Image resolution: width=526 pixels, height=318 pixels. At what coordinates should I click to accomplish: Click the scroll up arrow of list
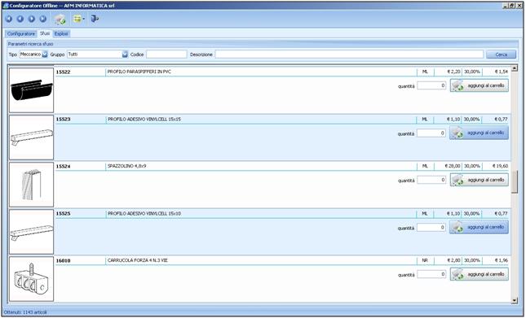click(x=515, y=68)
